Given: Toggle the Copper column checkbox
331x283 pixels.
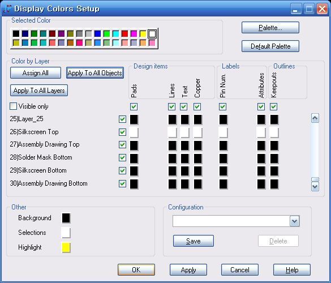Looking at the screenshot, I should pos(197,106).
